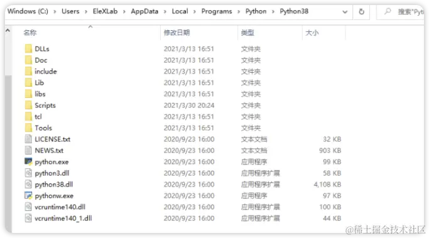Go to Programs breadcrumb segment
This screenshot has width=429, height=238.
pyautogui.click(x=217, y=11)
